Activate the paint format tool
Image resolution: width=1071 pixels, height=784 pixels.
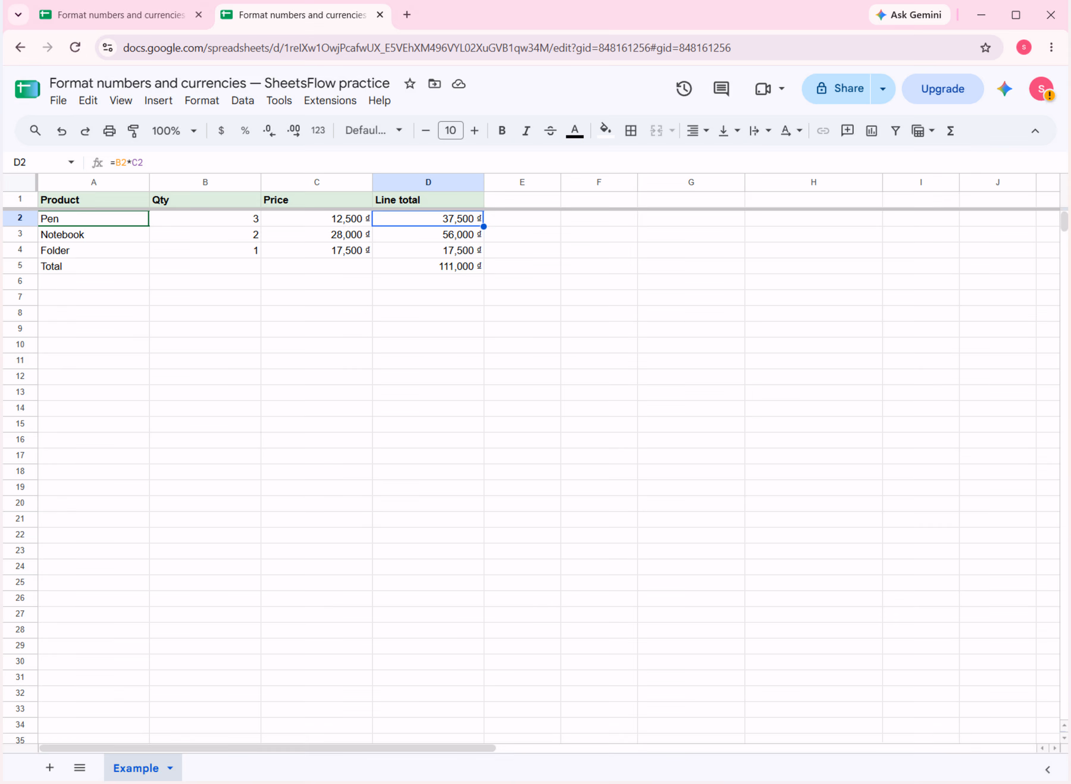point(133,131)
